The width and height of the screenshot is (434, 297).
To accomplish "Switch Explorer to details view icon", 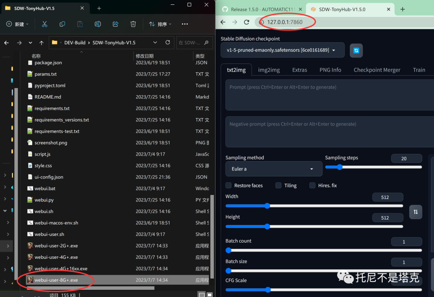I will click(202, 295).
